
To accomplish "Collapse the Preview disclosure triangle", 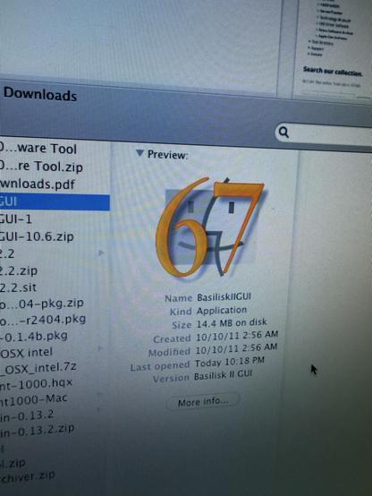I will 139,153.
